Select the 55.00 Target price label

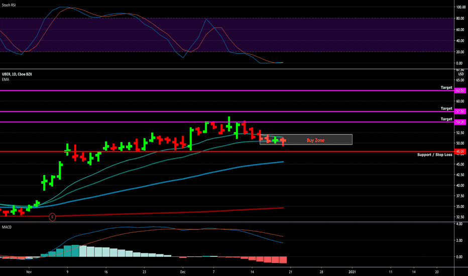(460, 122)
